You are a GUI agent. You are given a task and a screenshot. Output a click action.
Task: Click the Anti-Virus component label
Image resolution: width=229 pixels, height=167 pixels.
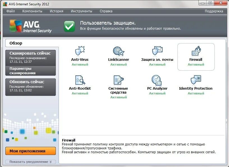(80, 60)
